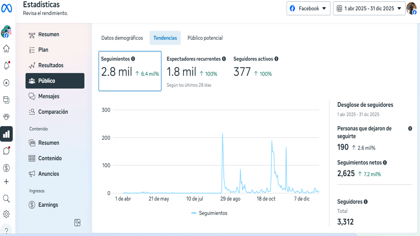This screenshot has height=236, width=420.
Task: Select the Seguimientos metric card
Action: click(130, 71)
